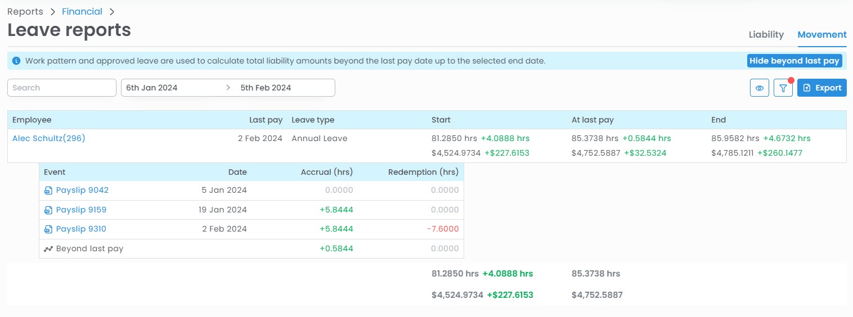Collapse the Alec Schultz(296) employee row

(x=49, y=138)
